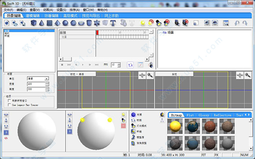Click the pan icon in front viewport
Screen dimensions: 255x159
click(142, 76)
